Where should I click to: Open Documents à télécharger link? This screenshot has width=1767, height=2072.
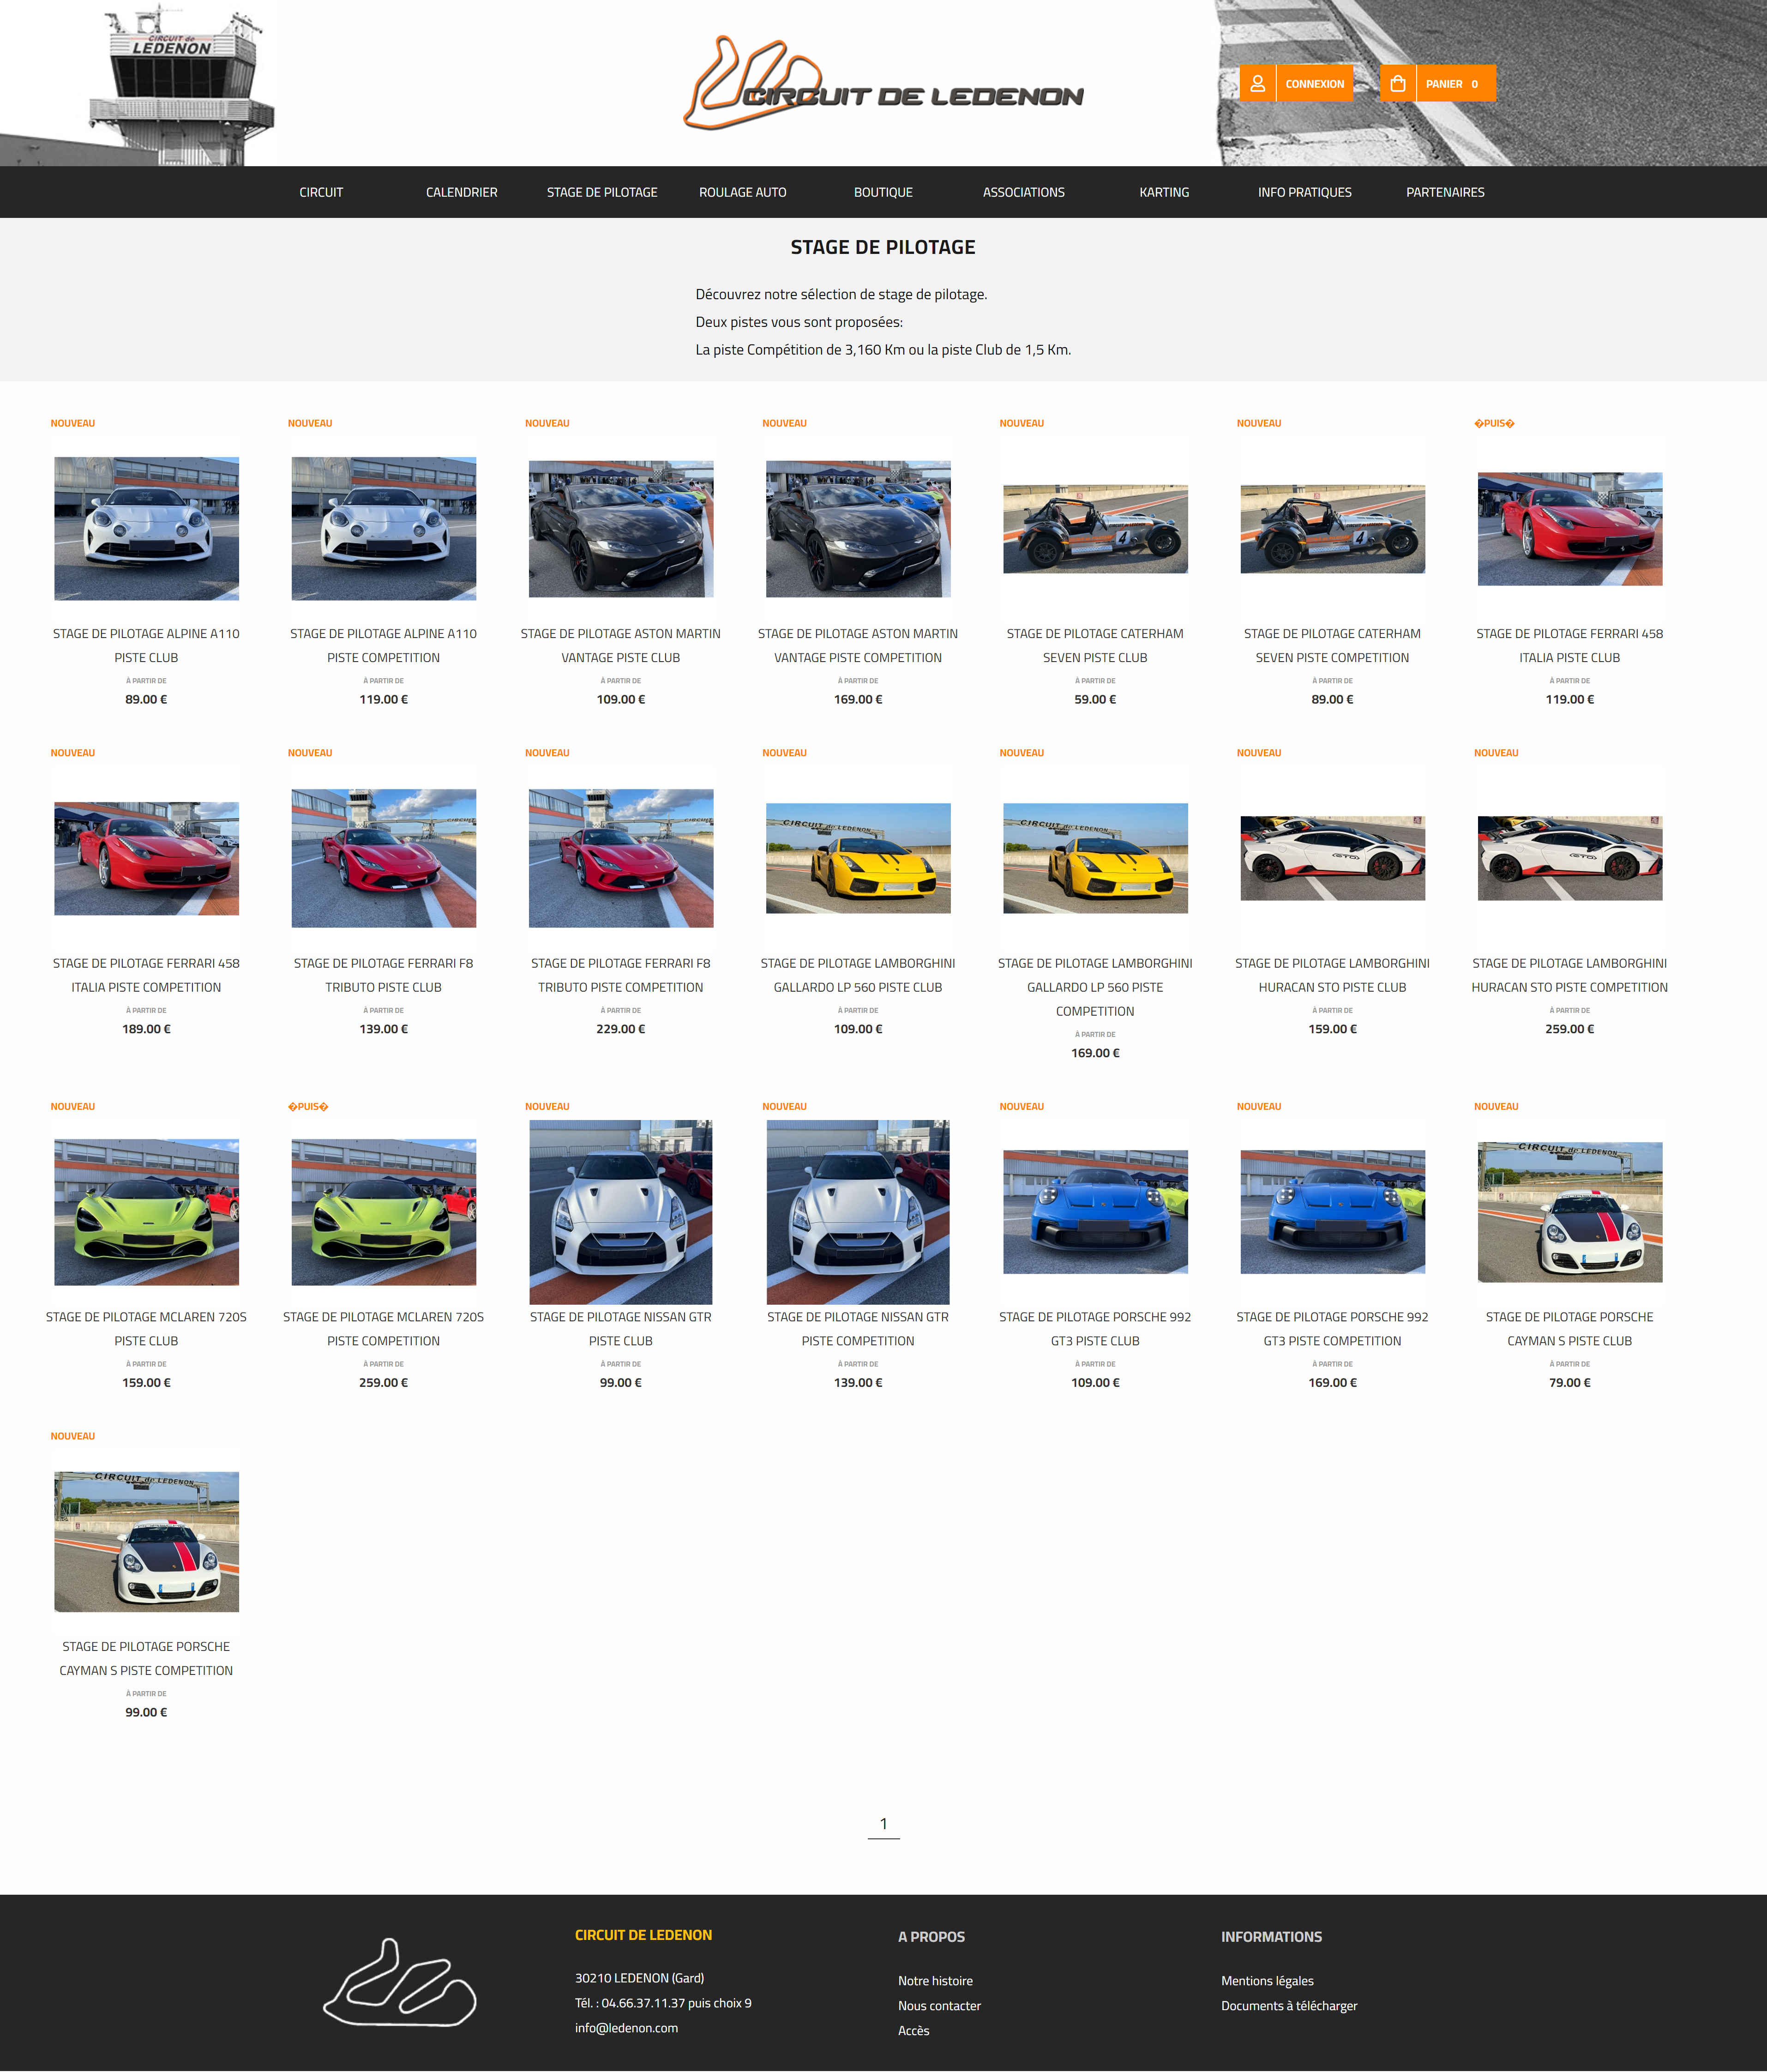click(1289, 2006)
